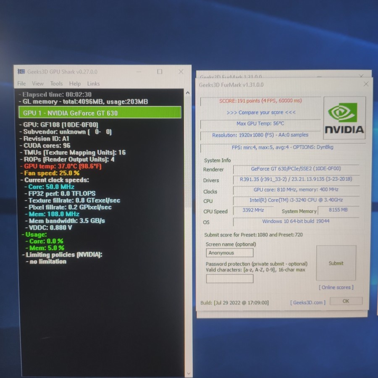Click the OK button in FurMark
Image resolution: width=378 pixels, height=378 pixels.
point(346,301)
